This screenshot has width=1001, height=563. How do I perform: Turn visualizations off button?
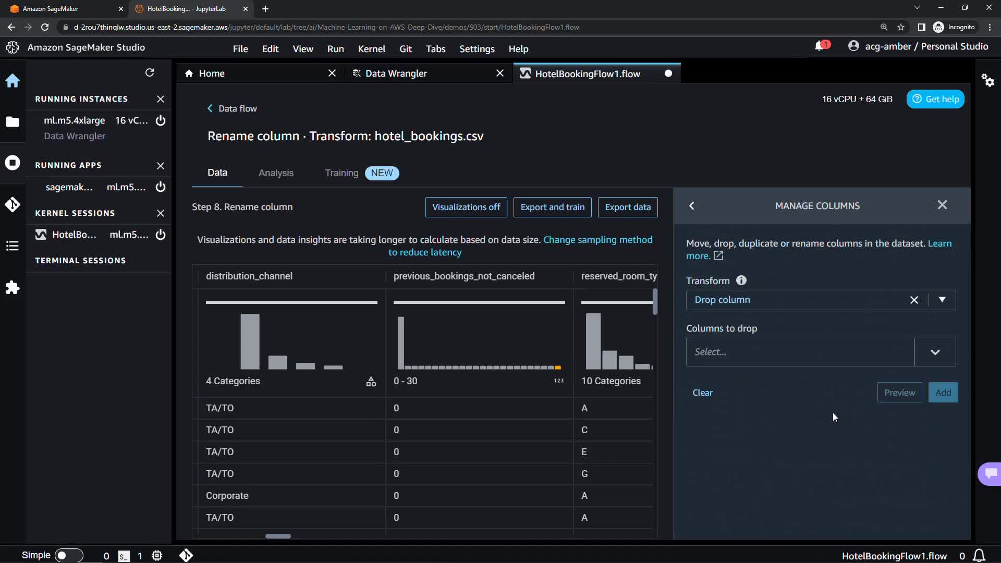(466, 207)
